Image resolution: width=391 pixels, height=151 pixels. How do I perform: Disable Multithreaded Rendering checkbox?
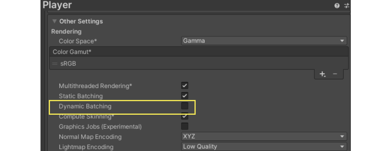tap(185, 86)
